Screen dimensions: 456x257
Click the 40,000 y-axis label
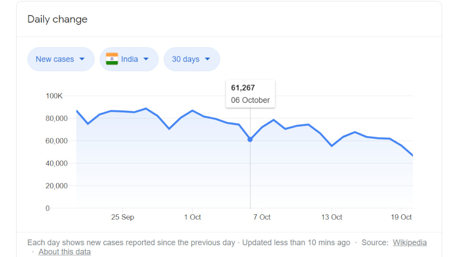coord(56,163)
